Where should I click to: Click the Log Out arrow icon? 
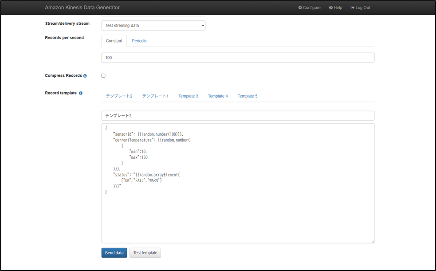[x=352, y=8]
